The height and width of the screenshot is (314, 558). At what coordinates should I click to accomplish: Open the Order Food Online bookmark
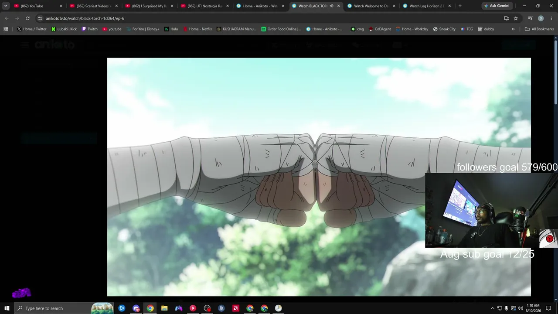(281, 29)
